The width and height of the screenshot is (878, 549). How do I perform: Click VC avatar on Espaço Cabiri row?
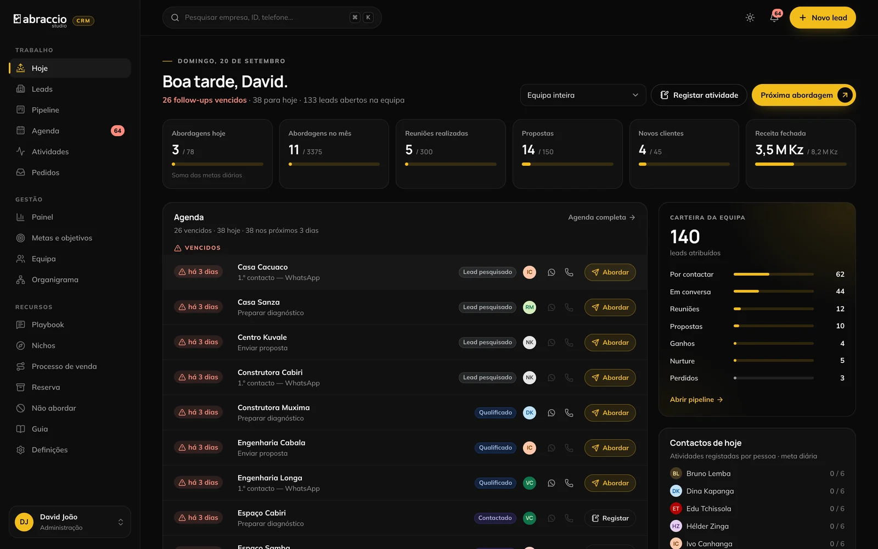pos(530,518)
